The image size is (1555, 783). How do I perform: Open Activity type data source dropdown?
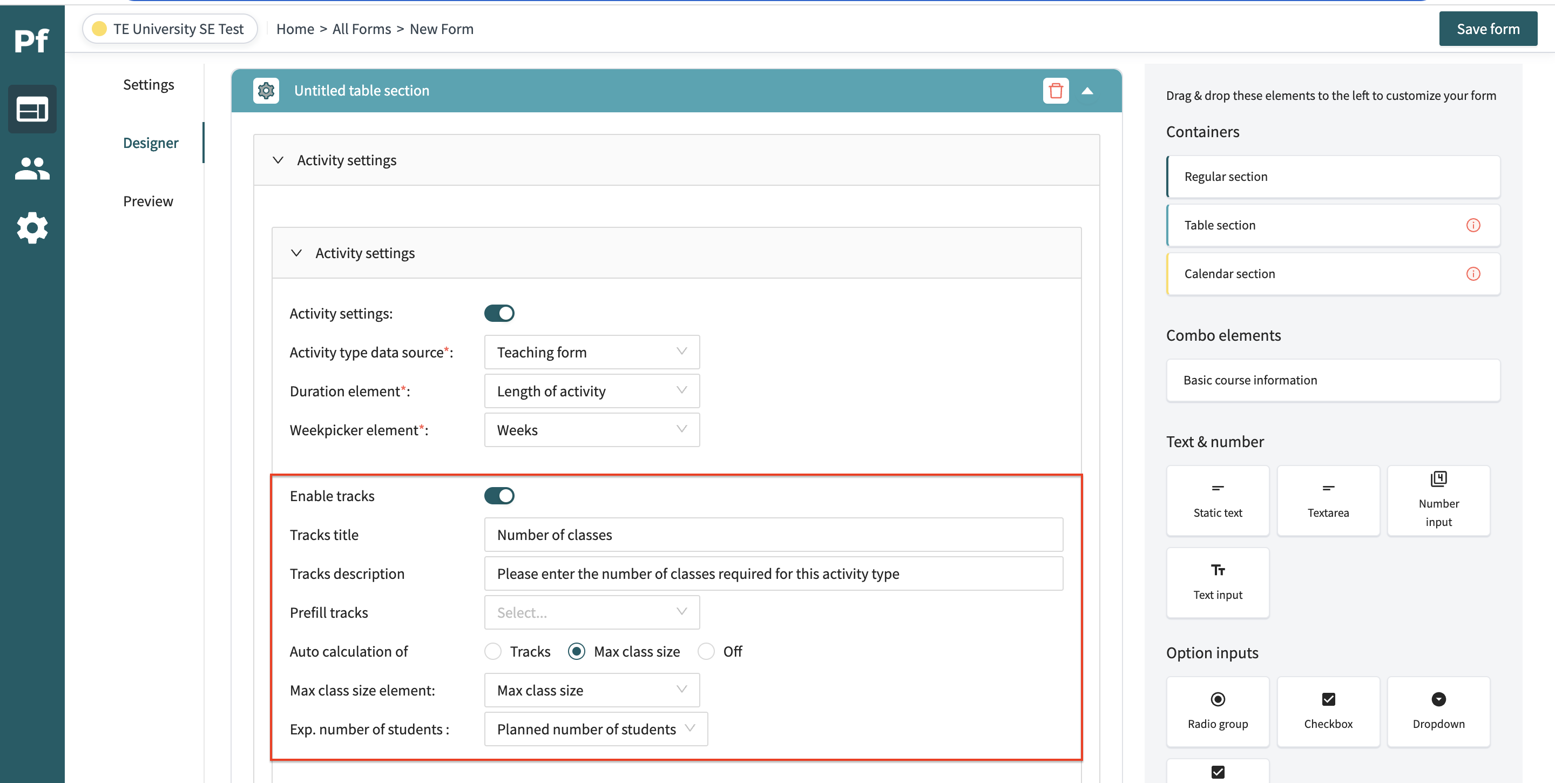pyautogui.click(x=592, y=353)
